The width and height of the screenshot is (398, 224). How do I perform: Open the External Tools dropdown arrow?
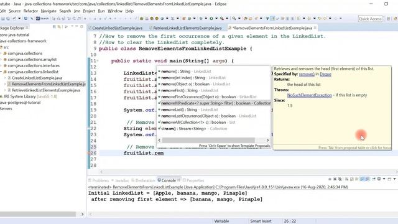(227, 19)
